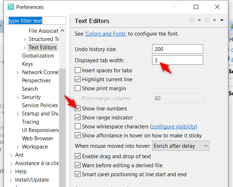Select Tracing preferences
This screenshot has width=233, height=187.
(x=31, y=122)
